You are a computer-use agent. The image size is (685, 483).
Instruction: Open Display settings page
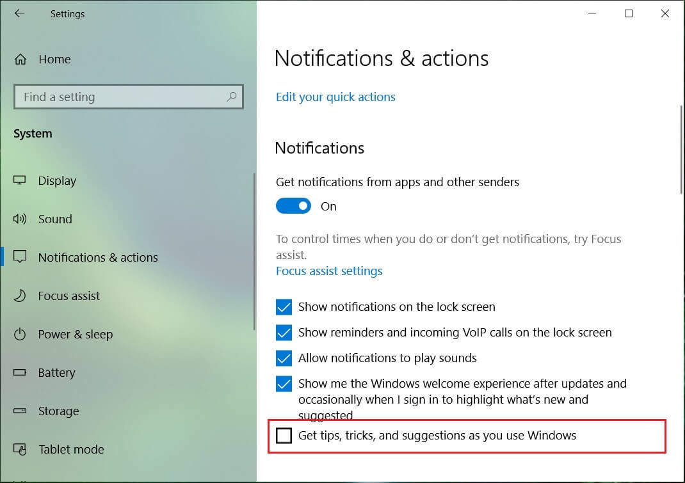coord(57,180)
